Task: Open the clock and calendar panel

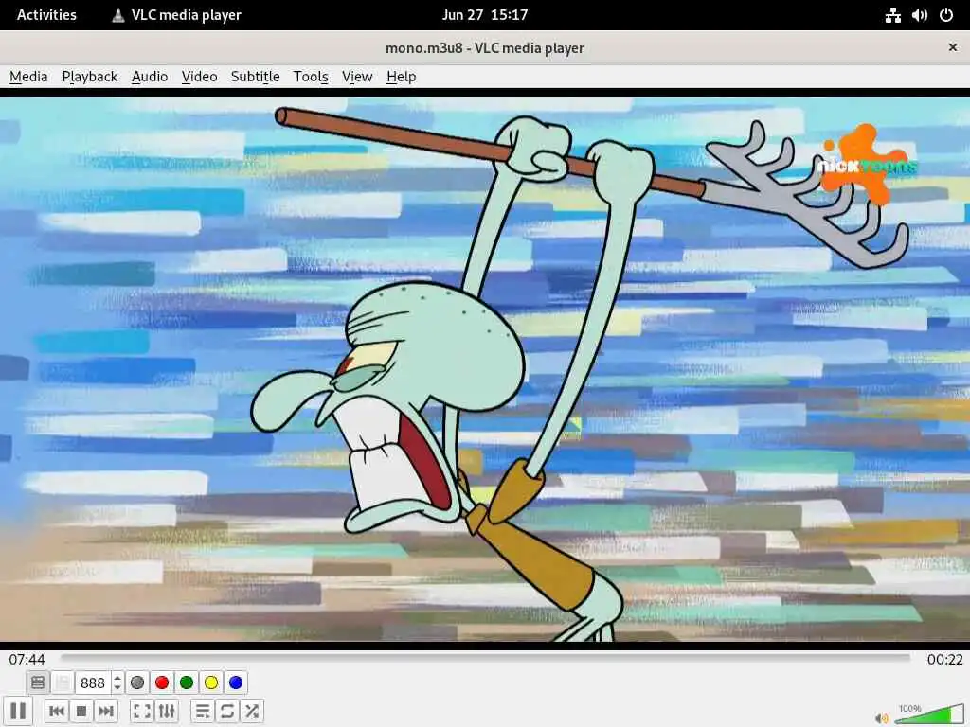Action: (x=485, y=15)
